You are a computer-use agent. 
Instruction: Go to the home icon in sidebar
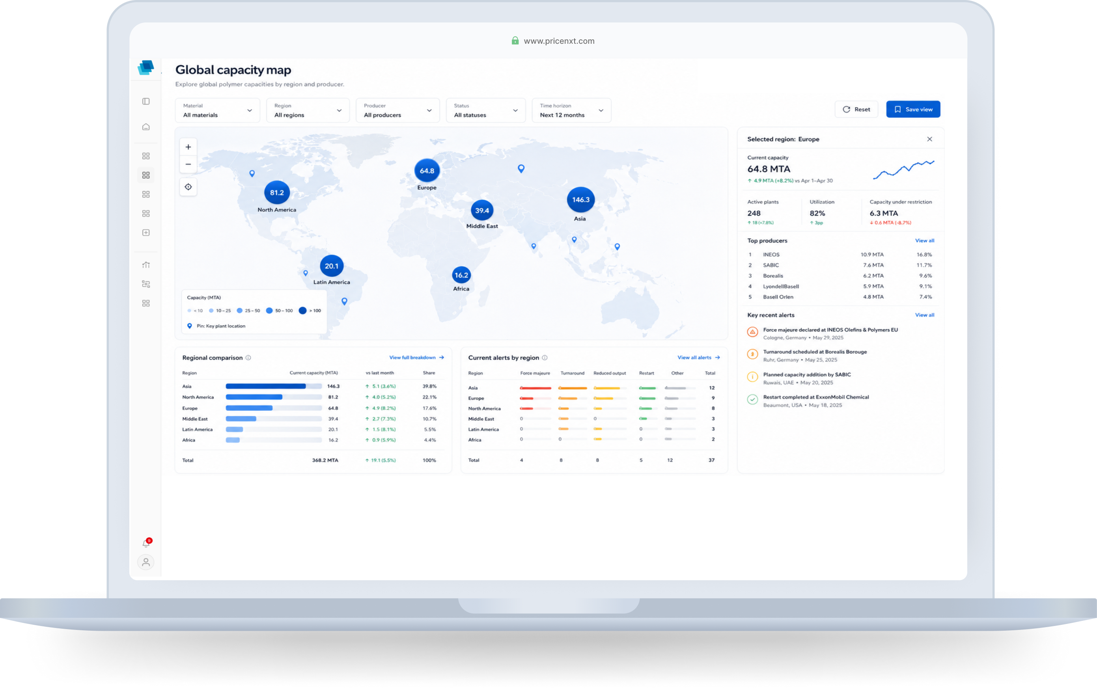tap(146, 127)
